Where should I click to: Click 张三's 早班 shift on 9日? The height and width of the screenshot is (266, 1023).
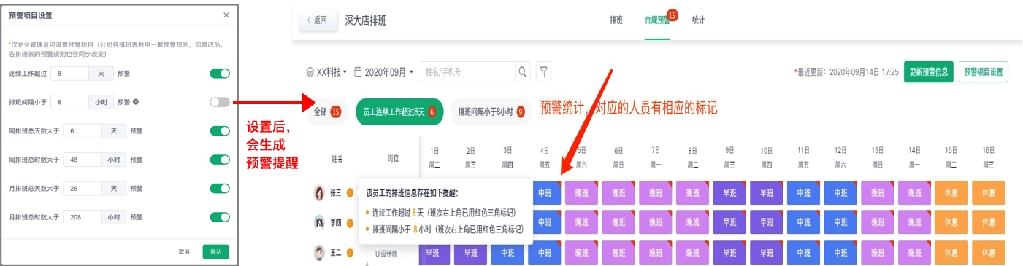[x=729, y=193]
